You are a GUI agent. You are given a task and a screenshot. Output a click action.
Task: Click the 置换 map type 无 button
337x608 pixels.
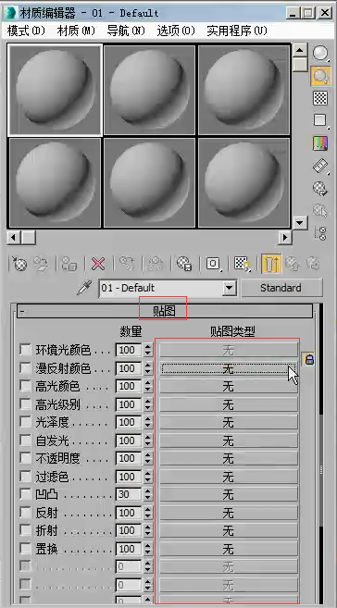(x=229, y=549)
